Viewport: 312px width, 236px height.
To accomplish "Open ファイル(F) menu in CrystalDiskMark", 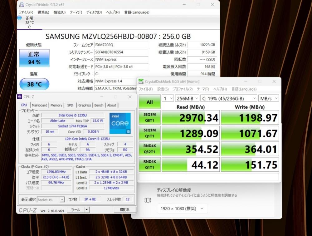I will point(145,89).
